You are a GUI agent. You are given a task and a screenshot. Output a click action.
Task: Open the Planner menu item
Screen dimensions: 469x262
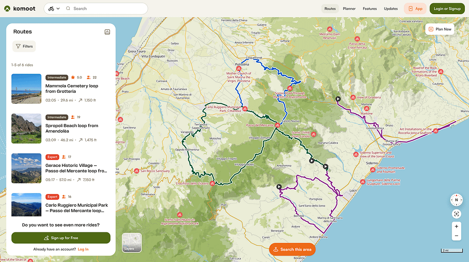349,9
